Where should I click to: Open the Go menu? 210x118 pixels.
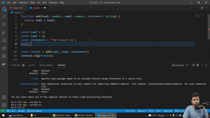[x=39, y=3]
